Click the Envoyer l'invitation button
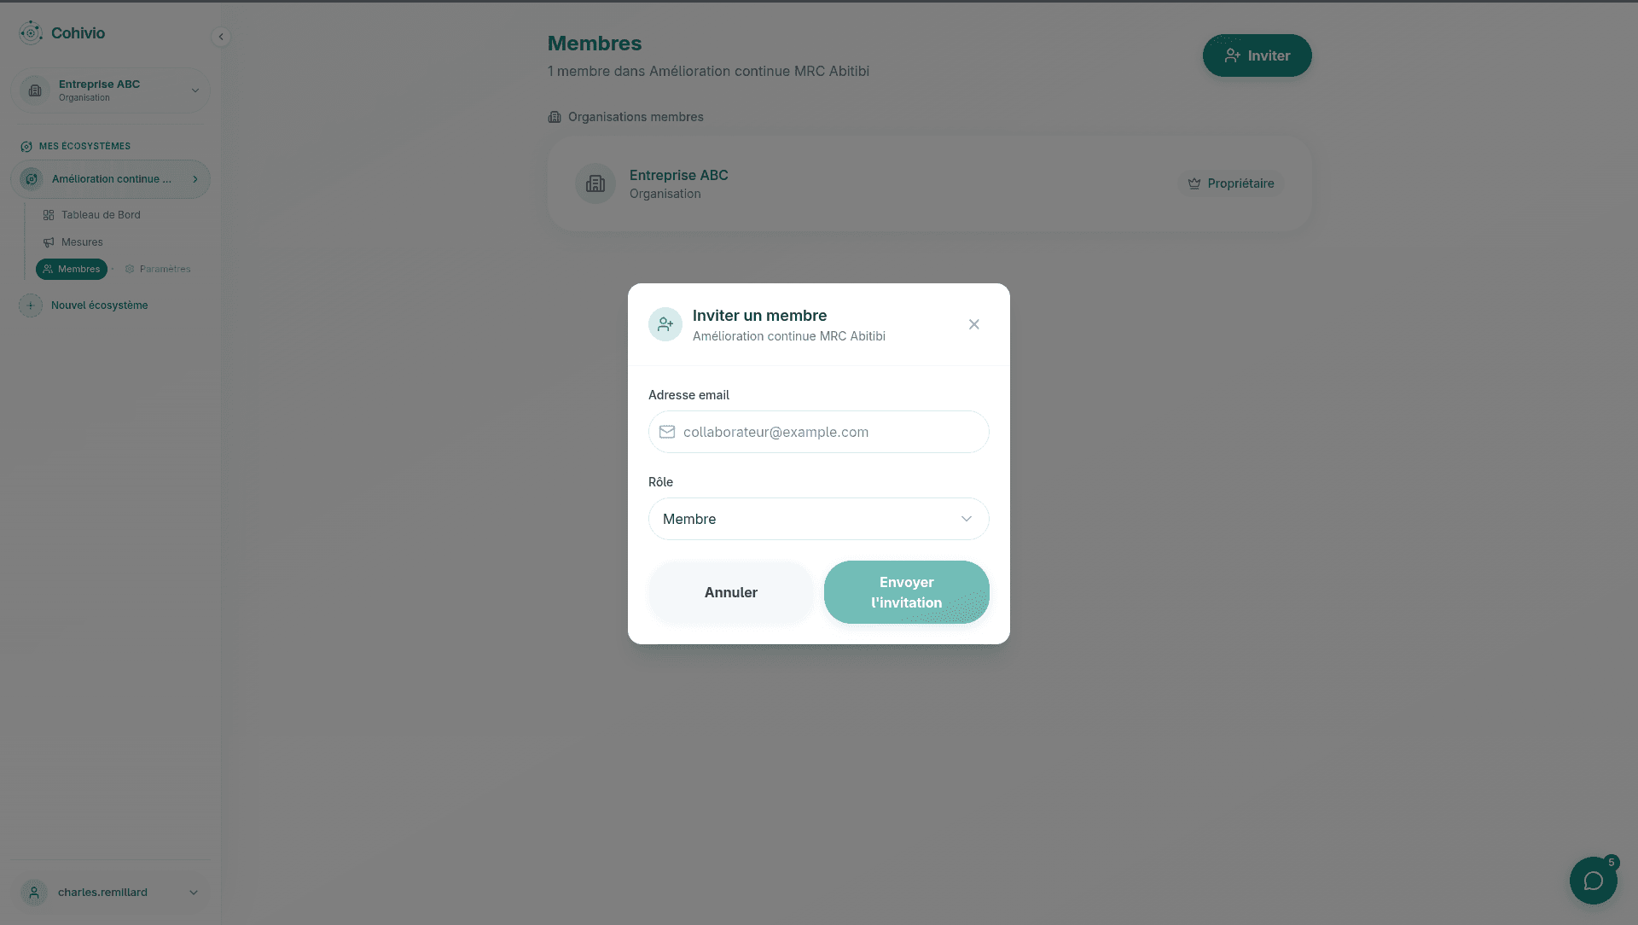 tap(906, 592)
